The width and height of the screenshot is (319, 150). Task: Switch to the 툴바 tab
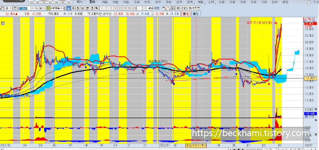pos(93,2)
